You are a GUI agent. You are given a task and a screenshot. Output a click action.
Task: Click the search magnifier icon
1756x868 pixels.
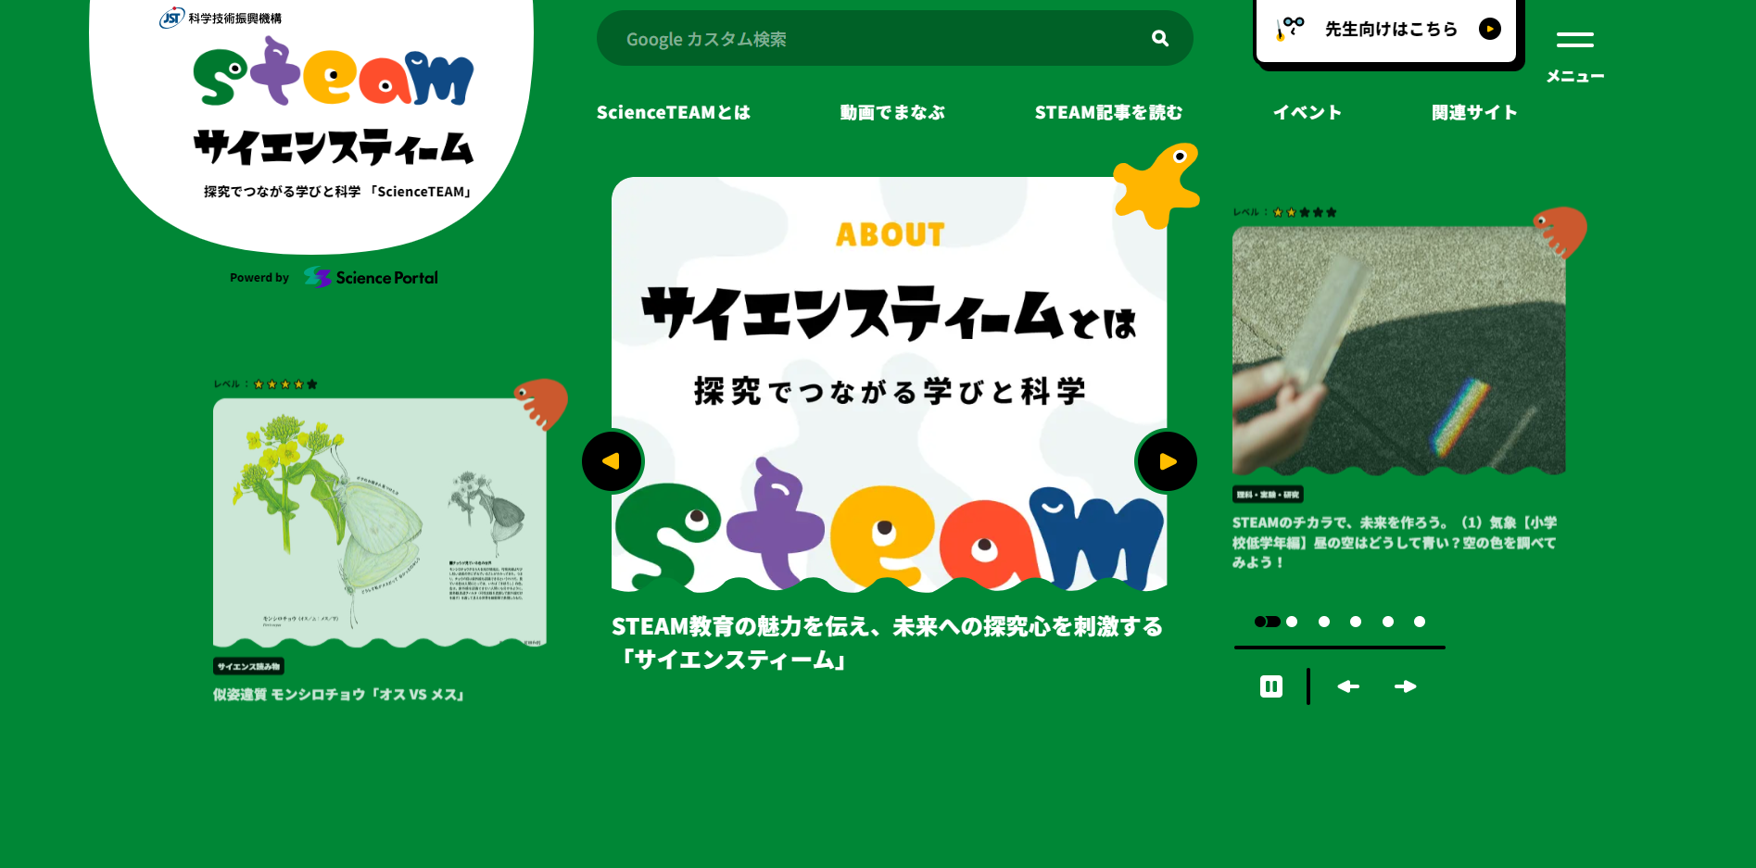[x=1159, y=38]
